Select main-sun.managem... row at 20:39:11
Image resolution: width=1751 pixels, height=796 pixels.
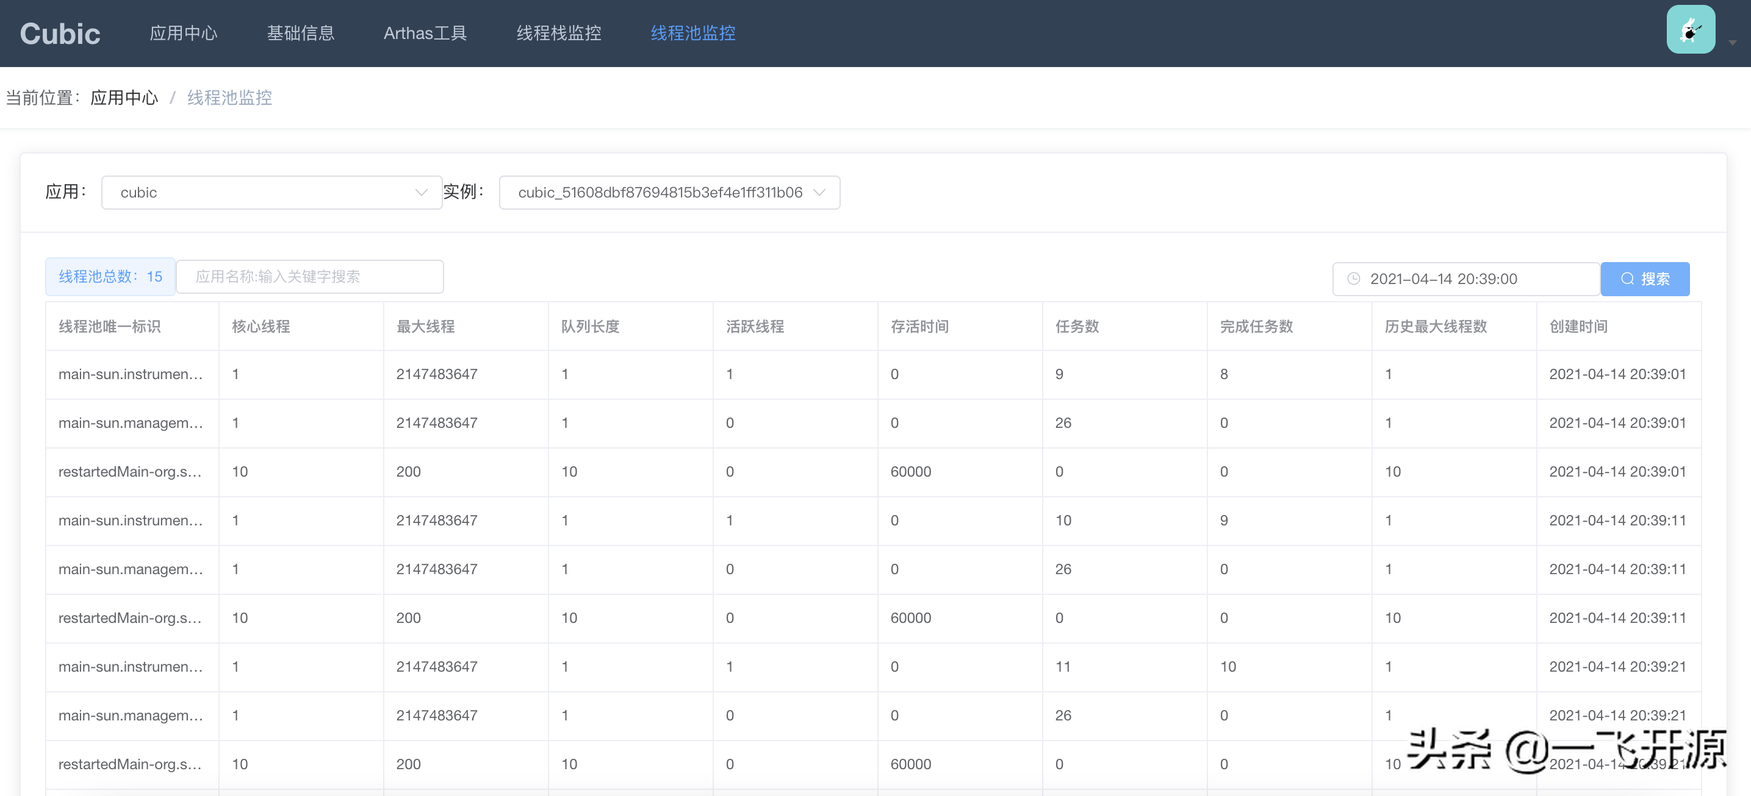coord(874,570)
